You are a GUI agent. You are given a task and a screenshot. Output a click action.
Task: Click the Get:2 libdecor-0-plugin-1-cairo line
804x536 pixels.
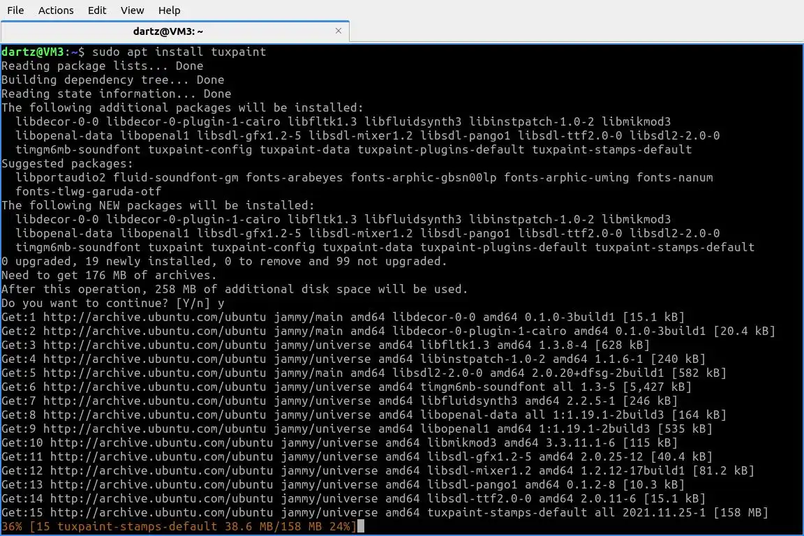coord(388,331)
